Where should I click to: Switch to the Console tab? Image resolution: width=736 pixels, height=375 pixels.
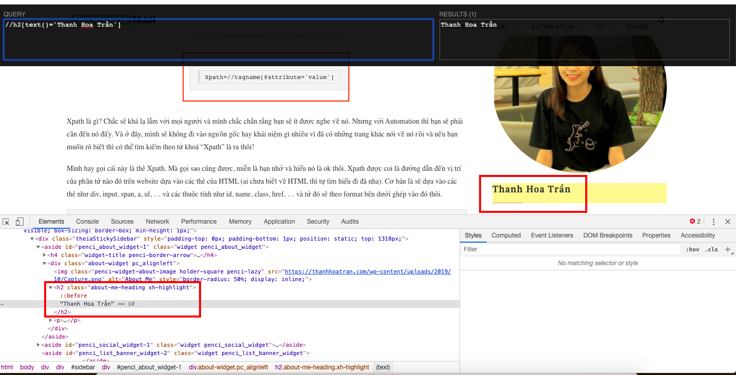coord(87,222)
